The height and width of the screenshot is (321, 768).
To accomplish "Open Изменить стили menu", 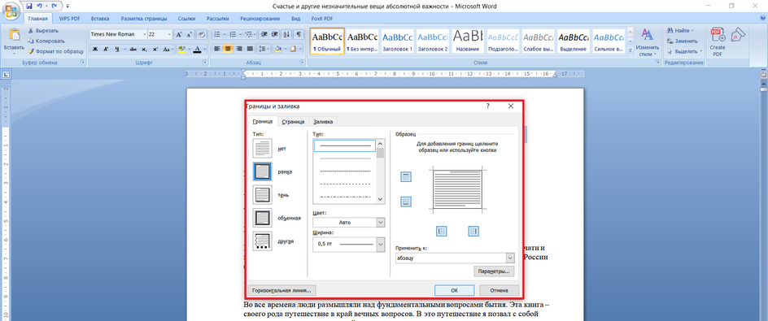I will click(x=647, y=42).
